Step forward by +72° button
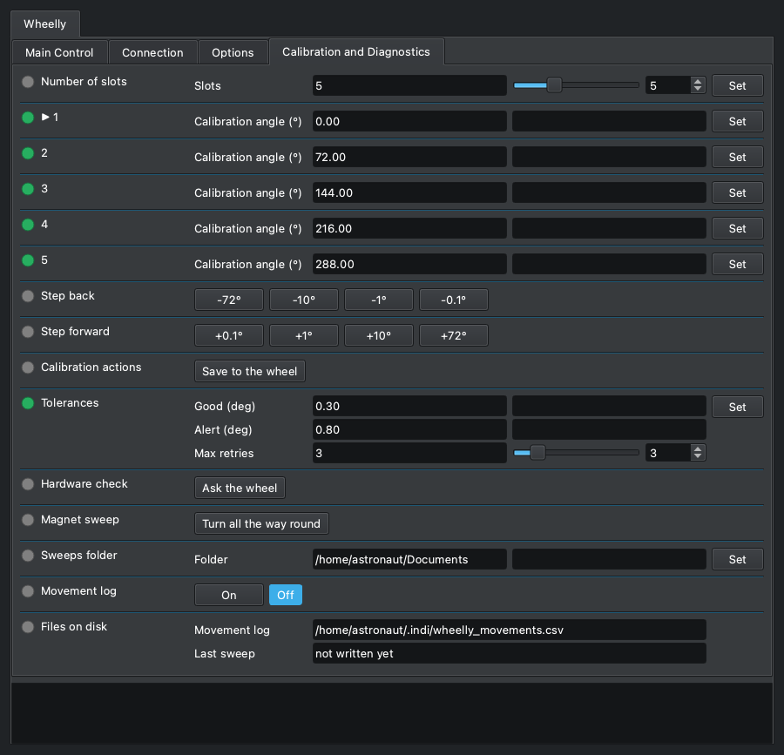784x755 pixels. coord(454,335)
